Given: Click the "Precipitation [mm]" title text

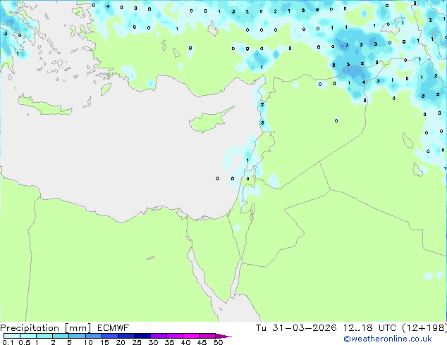Looking at the screenshot, I should click(x=46, y=327).
